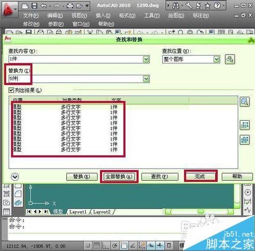Click the select objects icon beside 整个图形
255x251 pixels.
pos(230,59)
